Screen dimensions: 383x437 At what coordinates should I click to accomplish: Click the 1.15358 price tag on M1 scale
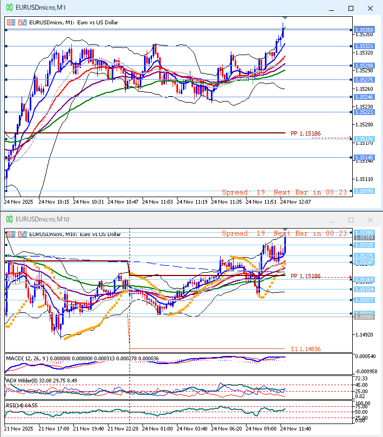point(364,29)
